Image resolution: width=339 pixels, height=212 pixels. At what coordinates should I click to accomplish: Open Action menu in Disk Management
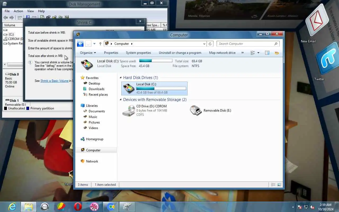point(18,11)
